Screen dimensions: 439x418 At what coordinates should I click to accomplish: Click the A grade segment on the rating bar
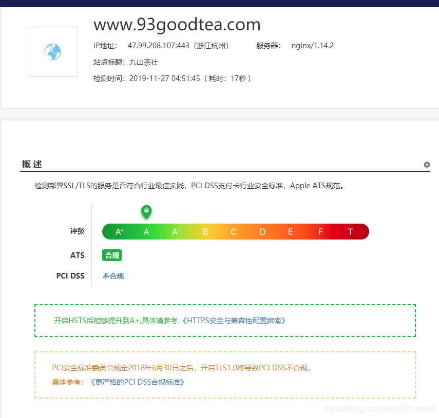point(146,232)
